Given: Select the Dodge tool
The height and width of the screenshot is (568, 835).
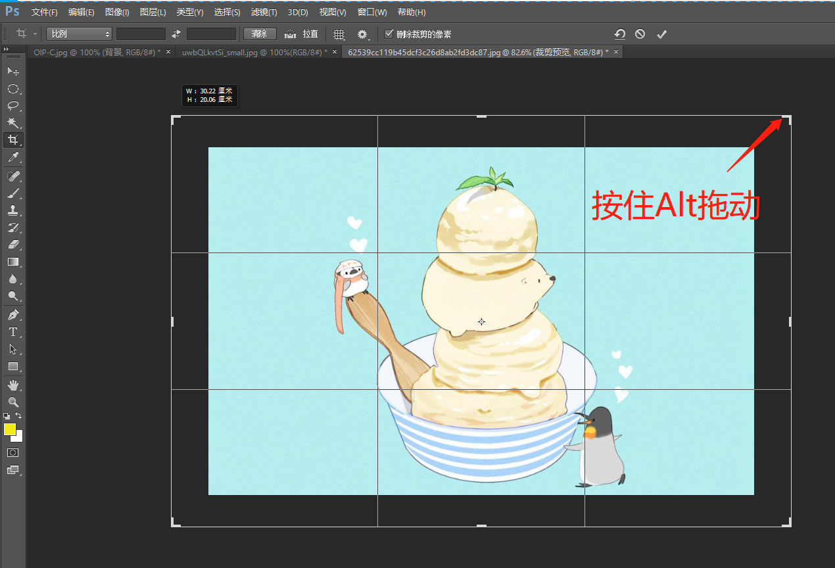Looking at the screenshot, I should (x=12, y=296).
